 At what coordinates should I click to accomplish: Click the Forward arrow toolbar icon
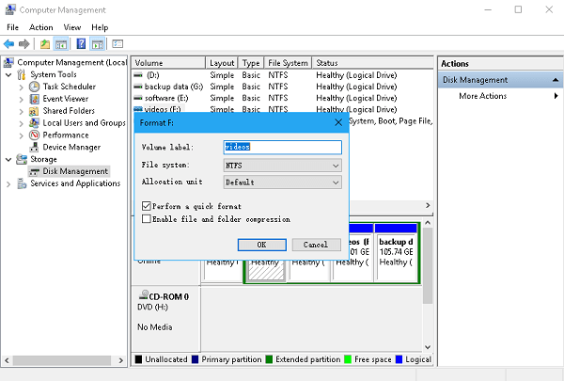pos(23,44)
